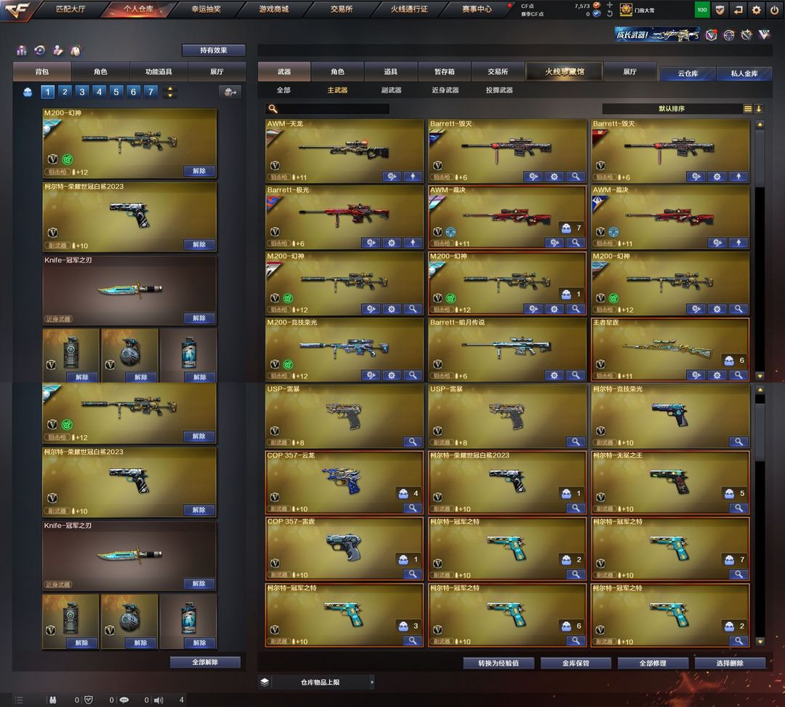Open the settings gear in top bar
785x707 pixels.
coord(756,9)
